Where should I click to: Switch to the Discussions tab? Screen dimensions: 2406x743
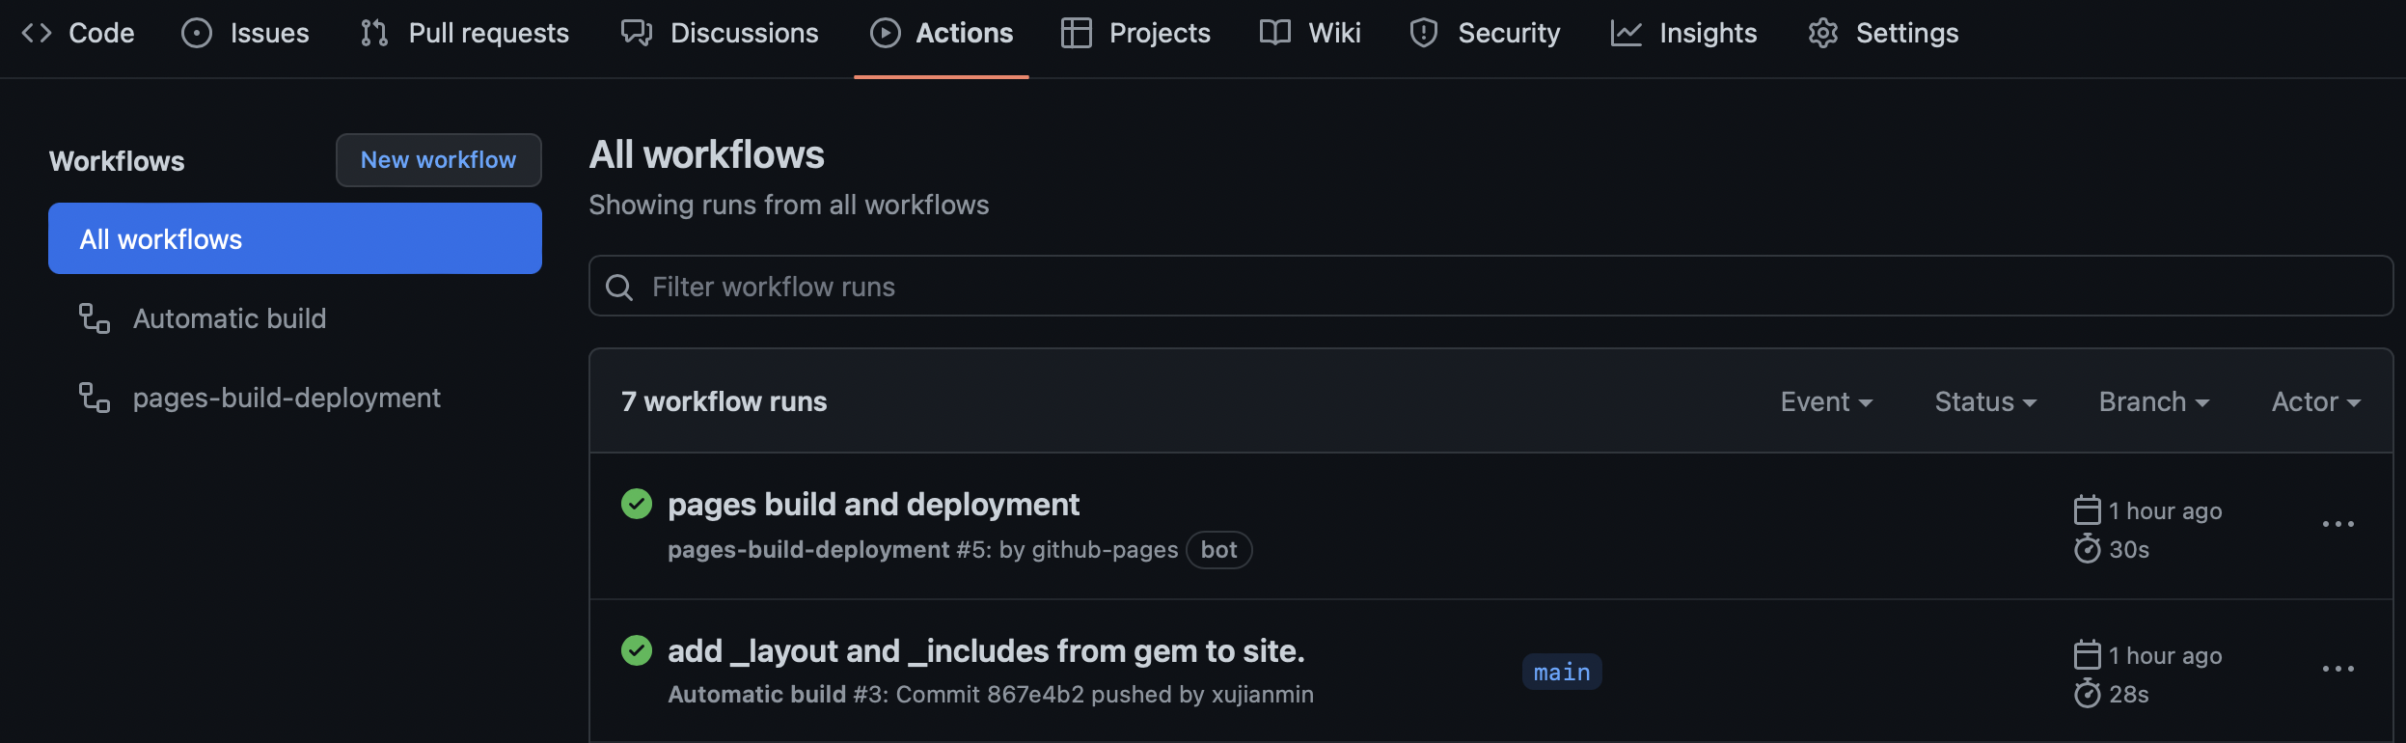[x=720, y=33]
